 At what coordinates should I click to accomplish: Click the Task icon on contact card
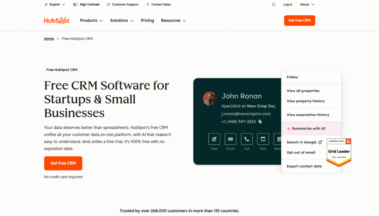263,139
